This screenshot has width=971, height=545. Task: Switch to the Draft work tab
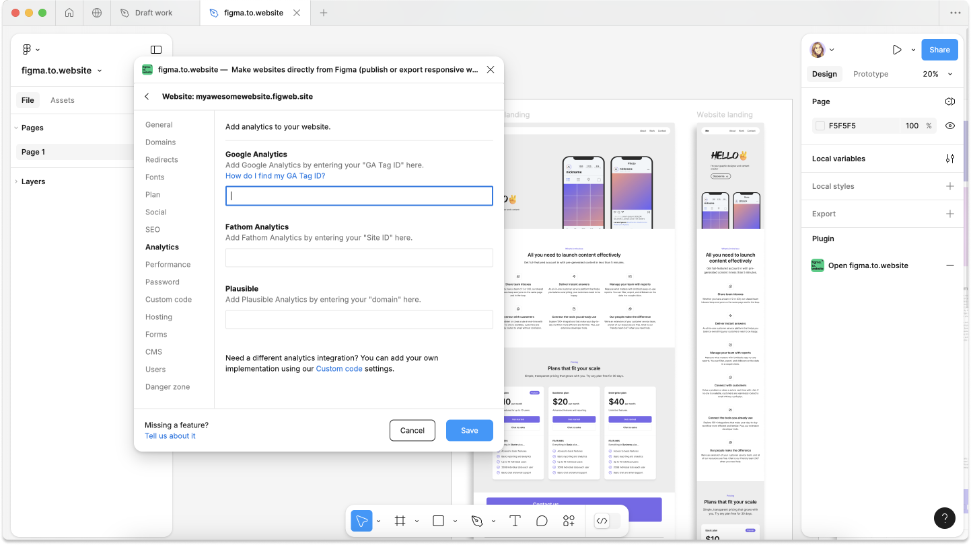155,13
